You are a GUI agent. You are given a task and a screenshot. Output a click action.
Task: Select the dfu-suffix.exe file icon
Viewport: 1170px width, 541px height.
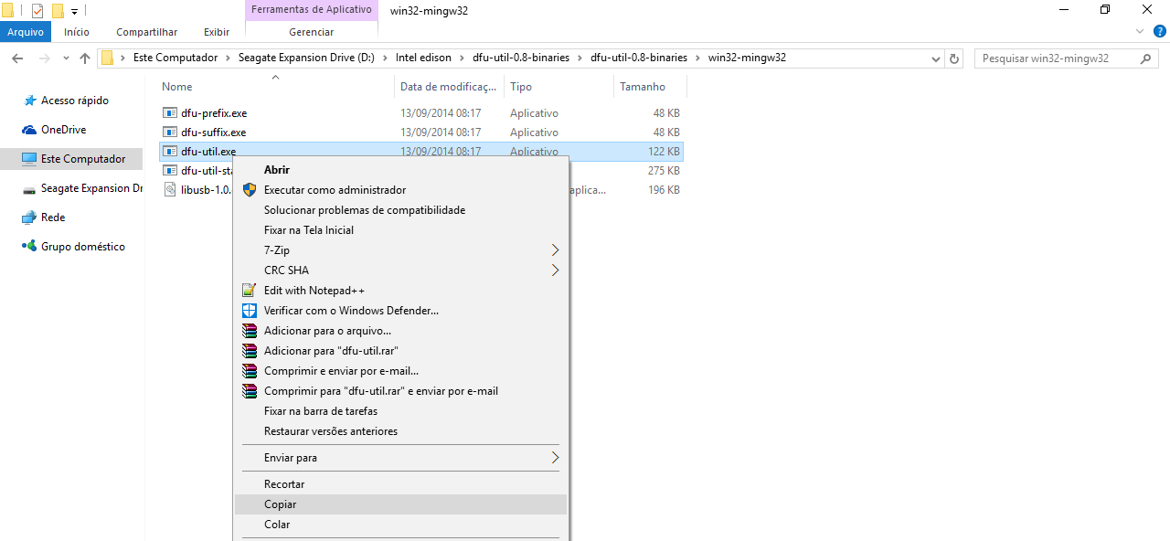tap(170, 133)
